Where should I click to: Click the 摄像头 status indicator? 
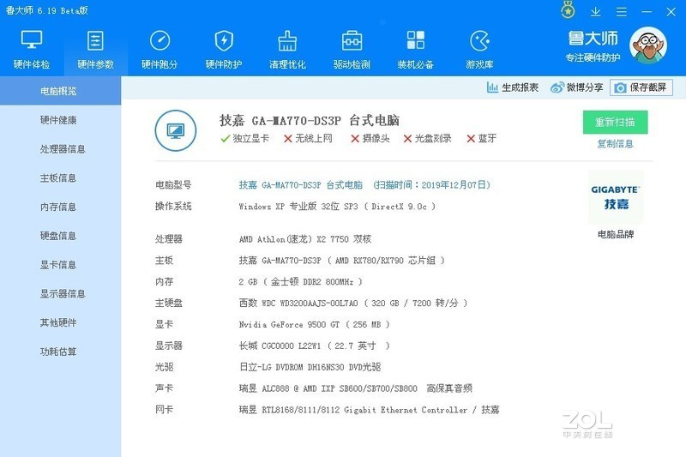coord(370,139)
